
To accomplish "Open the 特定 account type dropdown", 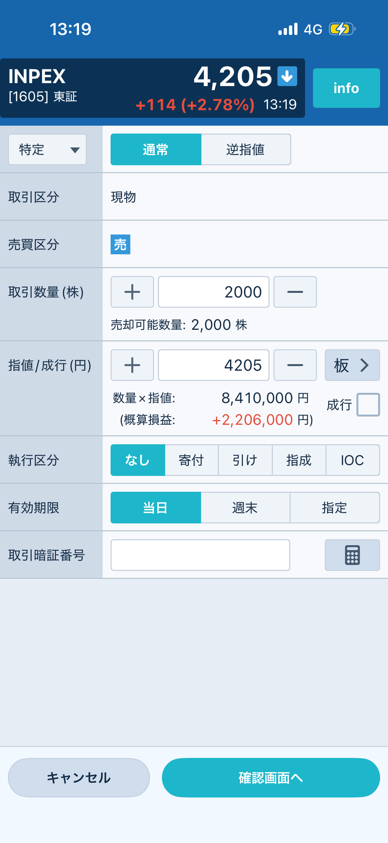I will pos(47,149).
